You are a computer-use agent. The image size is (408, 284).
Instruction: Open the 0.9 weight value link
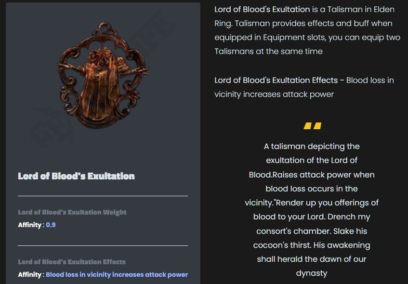click(51, 225)
